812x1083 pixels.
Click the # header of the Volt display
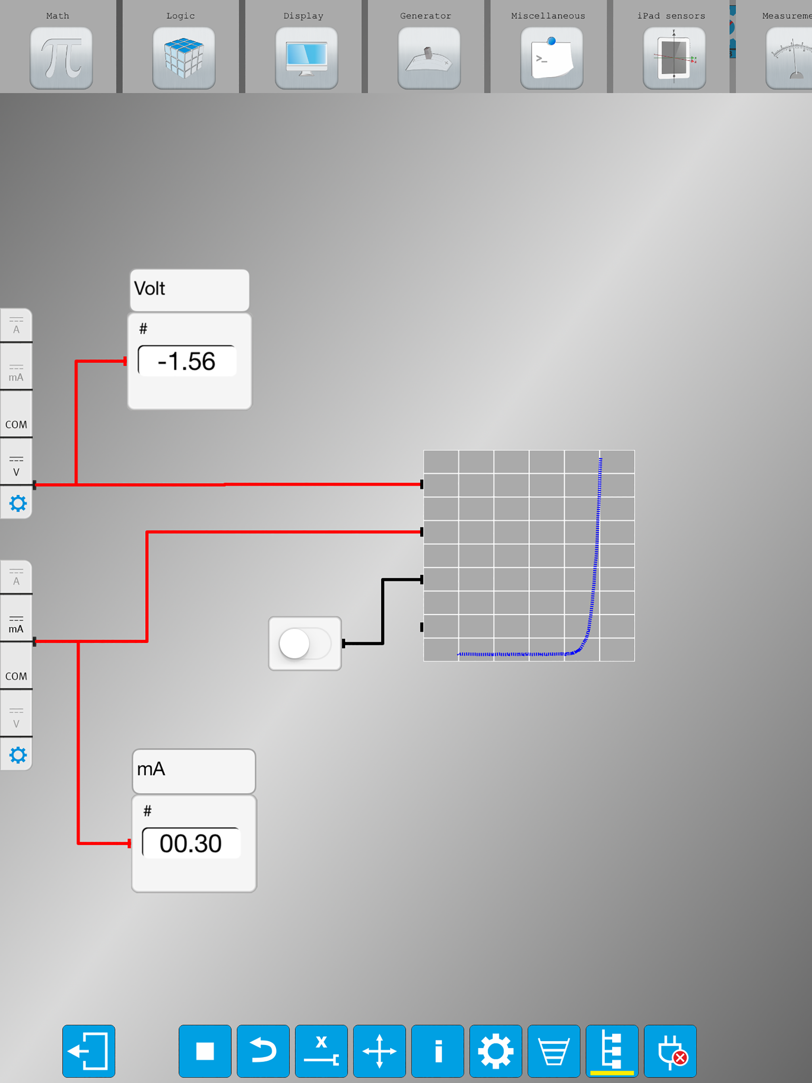tap(143, 329)
